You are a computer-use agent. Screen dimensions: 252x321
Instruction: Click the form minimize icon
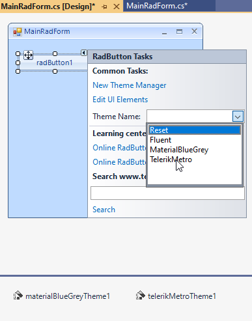click(165, 33)
